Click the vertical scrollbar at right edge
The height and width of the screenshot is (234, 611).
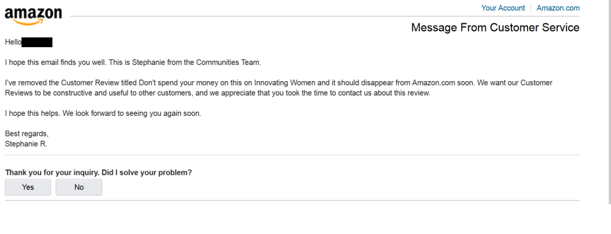coord(609,101)
